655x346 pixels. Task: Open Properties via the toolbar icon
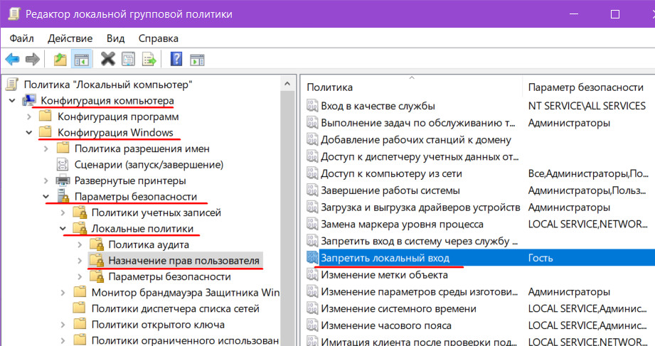[x=129, y=59]
